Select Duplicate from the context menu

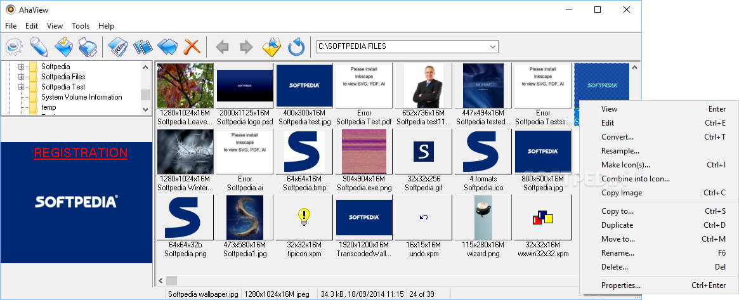658,225
